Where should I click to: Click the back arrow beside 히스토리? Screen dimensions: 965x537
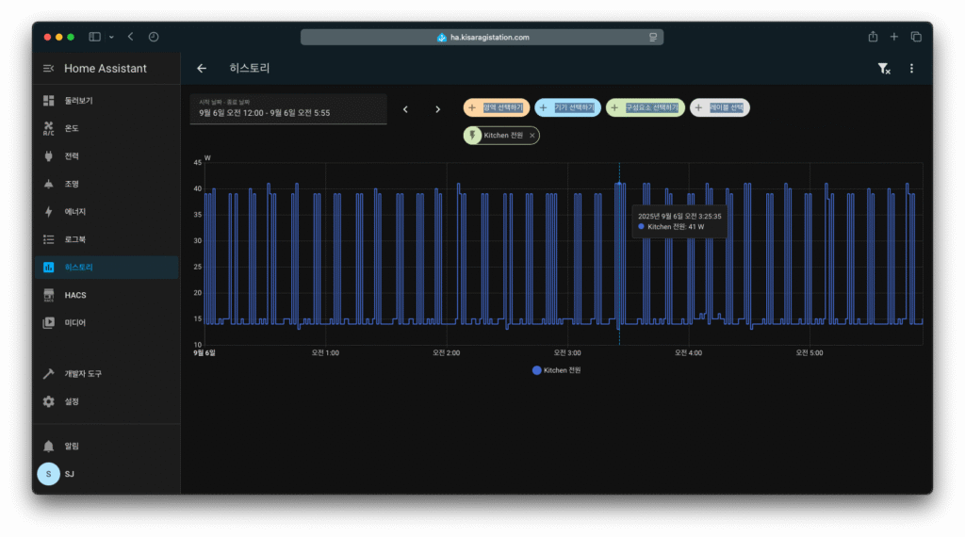click(202, 69)
